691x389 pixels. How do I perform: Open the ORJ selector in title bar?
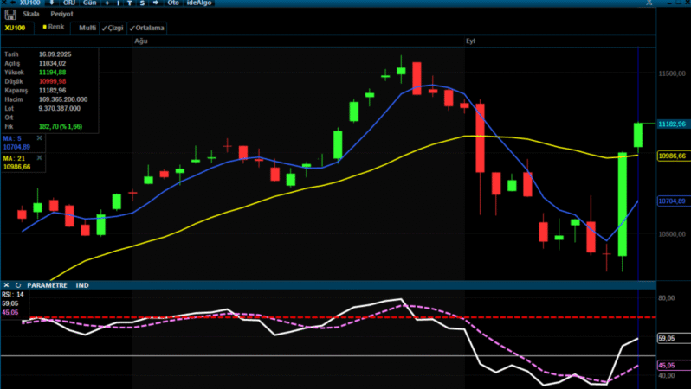(70, 3)
